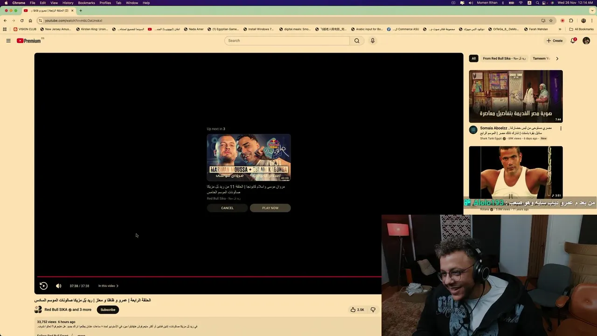This screenshot has width=597, height=336.
Task: Click the Chrome address bar URL
Action: pyautogui.click(x=74, y=21)
